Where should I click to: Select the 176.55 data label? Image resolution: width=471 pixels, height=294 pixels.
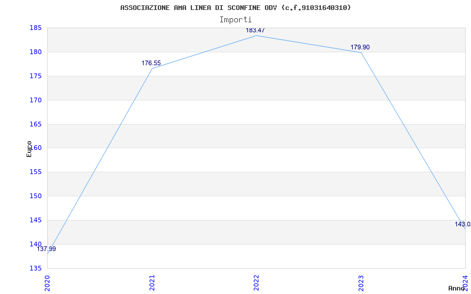(x=151, y=64)
